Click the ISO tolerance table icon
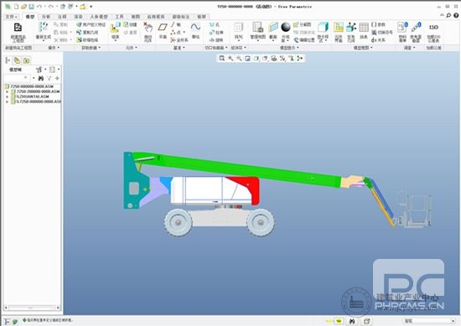The image size is (461, 326). click(433, 32)
